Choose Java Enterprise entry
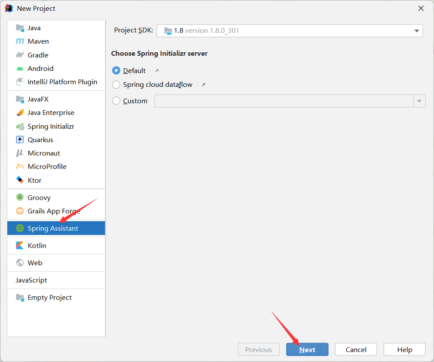 tap(56, 113)
